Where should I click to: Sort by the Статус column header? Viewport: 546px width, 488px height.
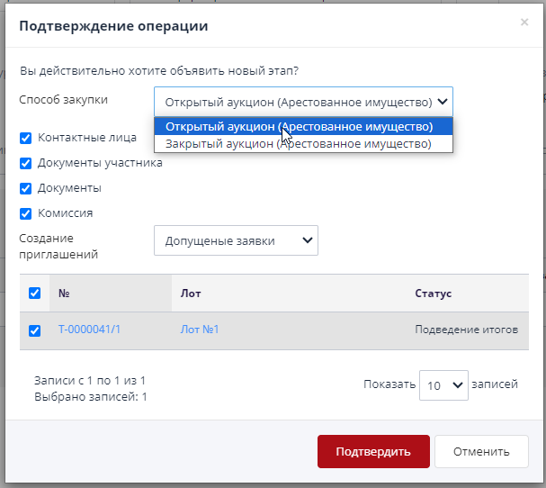468,294
